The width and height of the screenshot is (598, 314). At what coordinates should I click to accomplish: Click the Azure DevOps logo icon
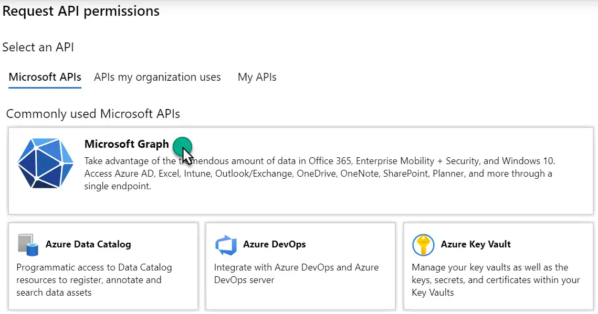coord(226,245)
